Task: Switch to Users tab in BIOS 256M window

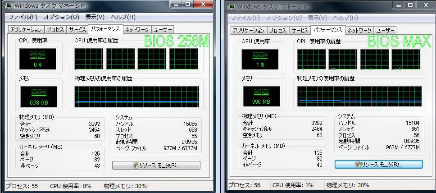Action: coord(163,30)
